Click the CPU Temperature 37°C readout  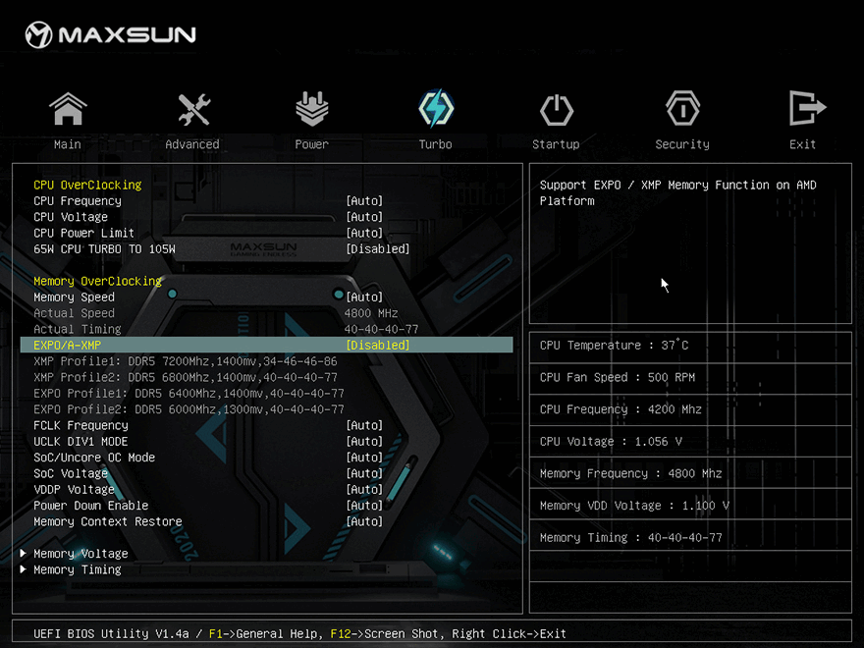click(614, 346)
